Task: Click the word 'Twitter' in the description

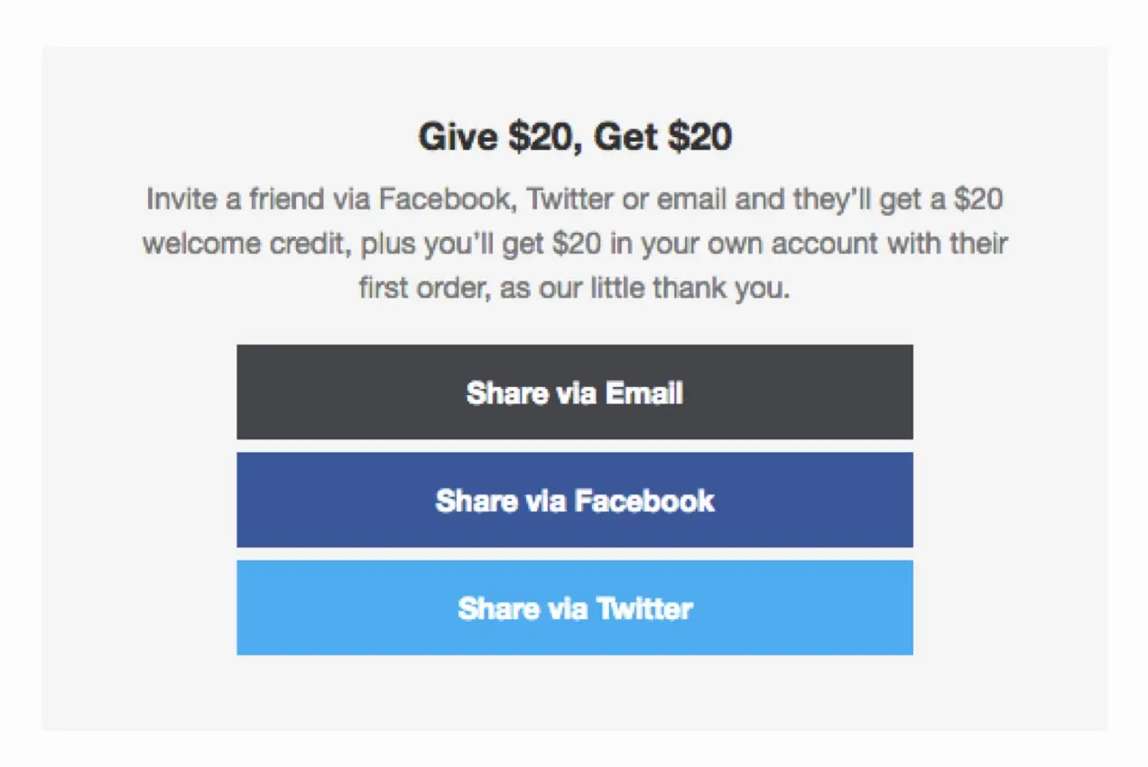Action: [x=570, y=199]
